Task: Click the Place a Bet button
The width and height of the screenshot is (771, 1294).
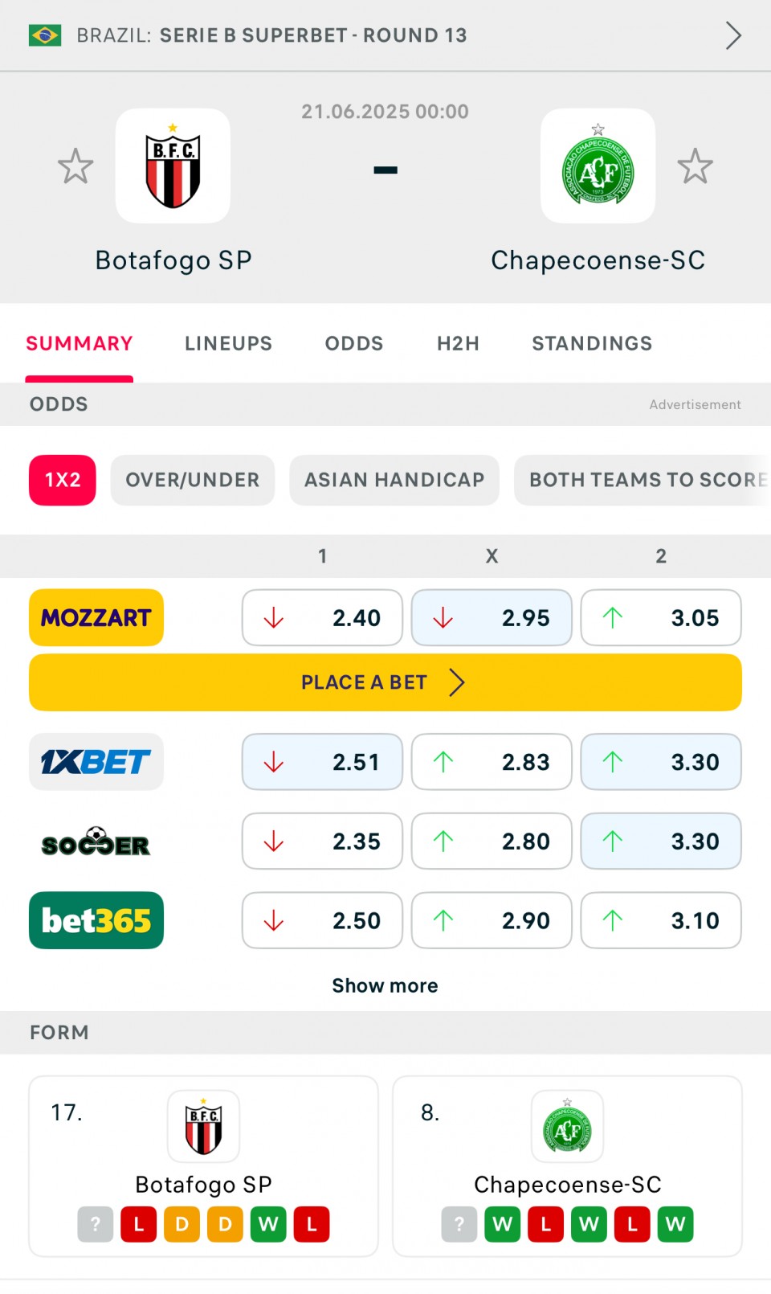Action: 385,682
